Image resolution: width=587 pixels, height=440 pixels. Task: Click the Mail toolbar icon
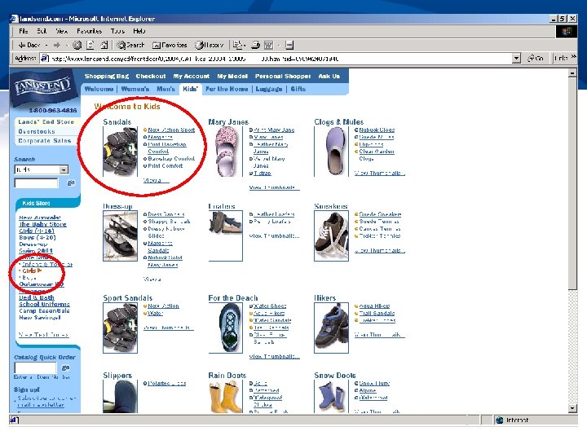coord(238,46)
